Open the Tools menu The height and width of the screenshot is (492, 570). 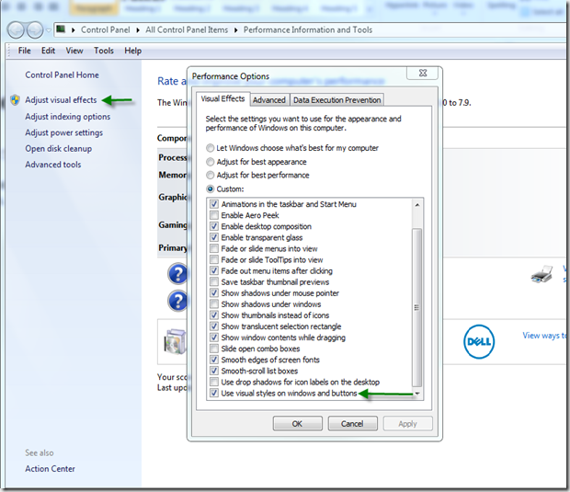click(x=104, y=51)
